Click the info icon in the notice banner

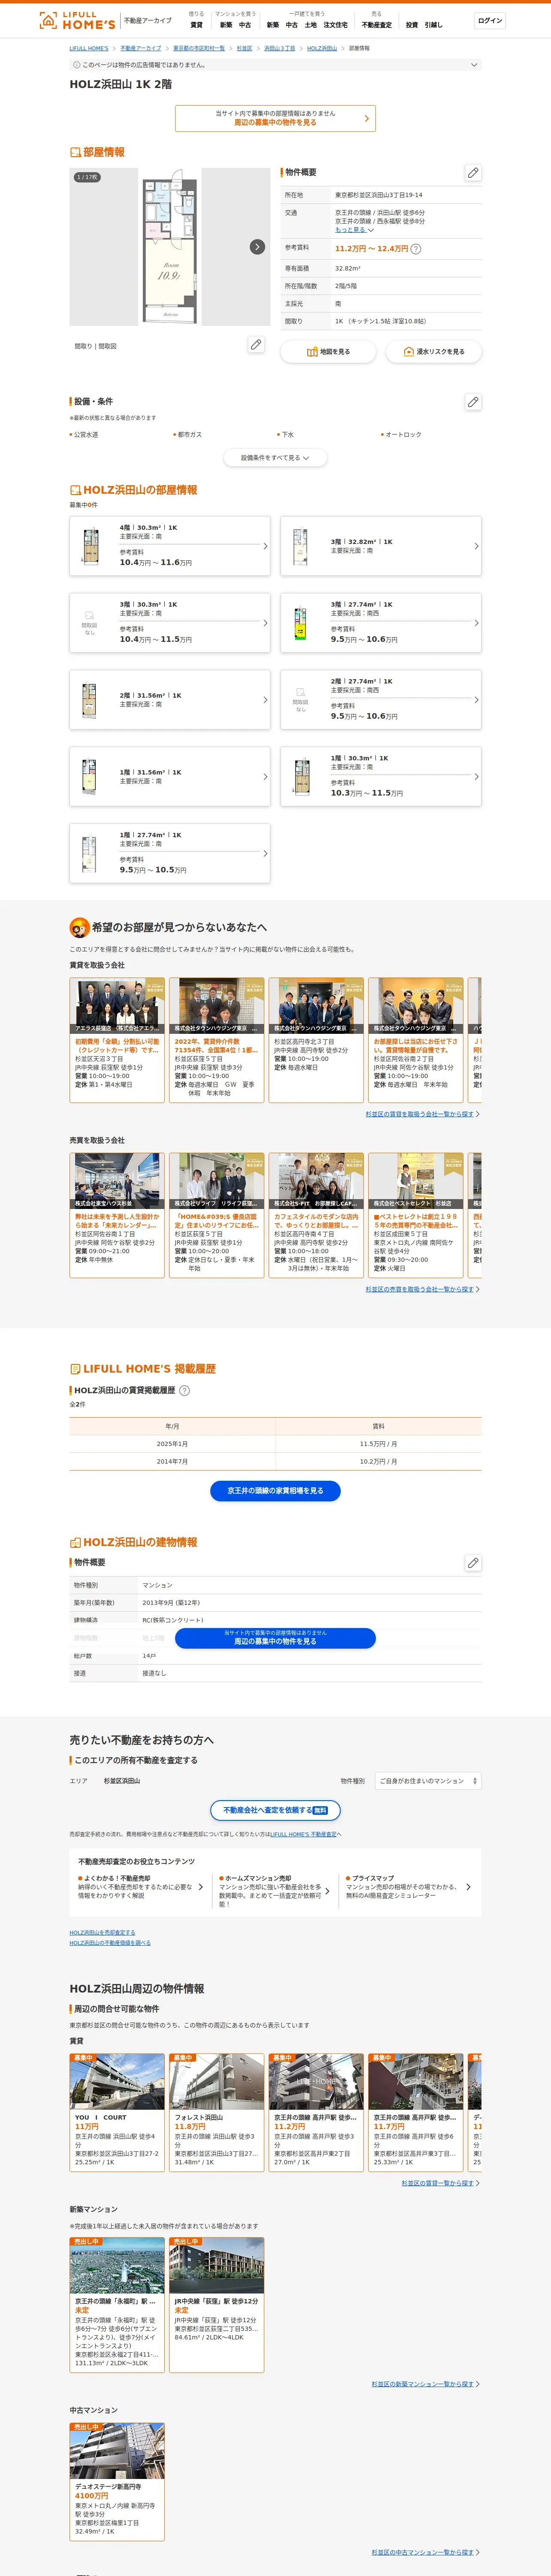[77, 65]
